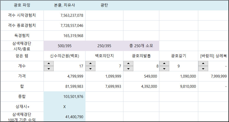Select the 광호갈기 item cell
Viewport: 229px width, 122px height.
[x=179, y=56]
